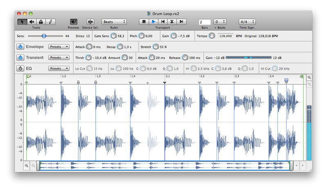Click the right loop end R marker

[x=302, y=76]
